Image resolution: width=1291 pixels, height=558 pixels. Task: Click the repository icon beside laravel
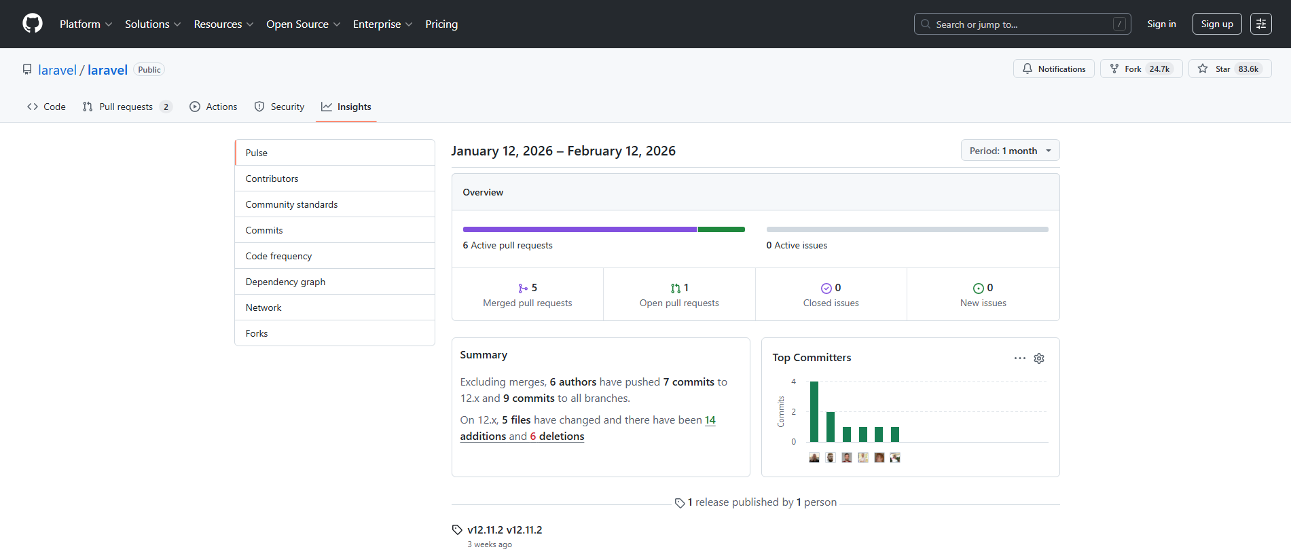point(27,69)
